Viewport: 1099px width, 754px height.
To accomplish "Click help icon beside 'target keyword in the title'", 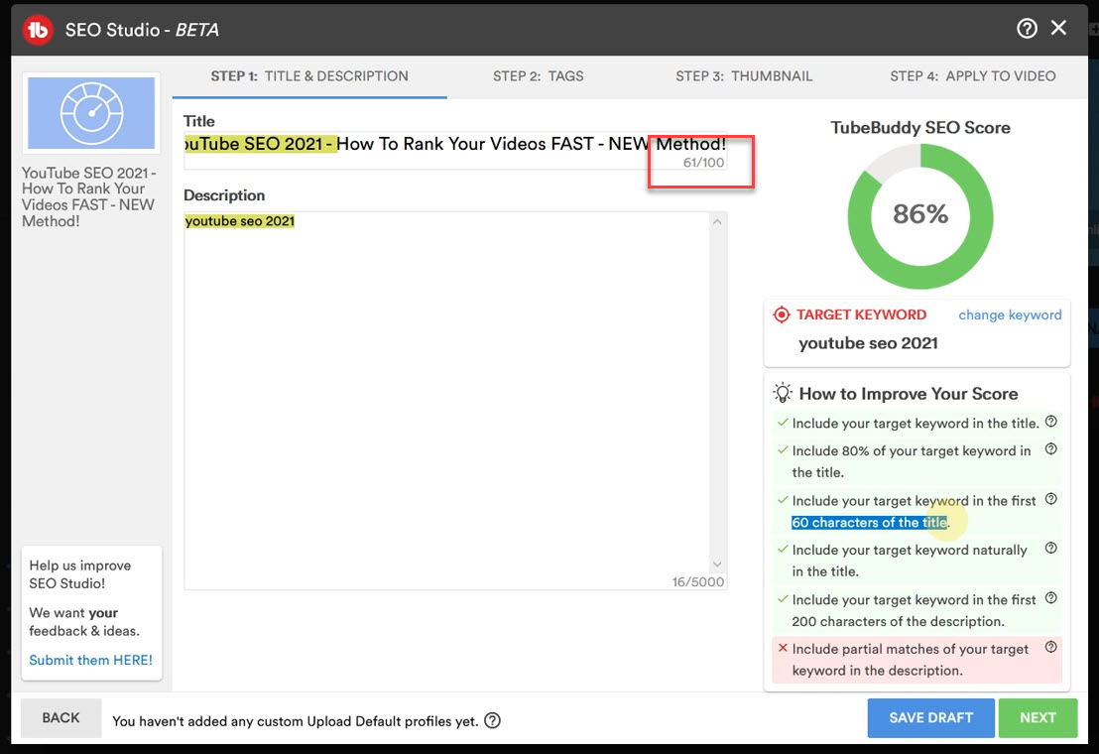I will tap(1051, 422).
